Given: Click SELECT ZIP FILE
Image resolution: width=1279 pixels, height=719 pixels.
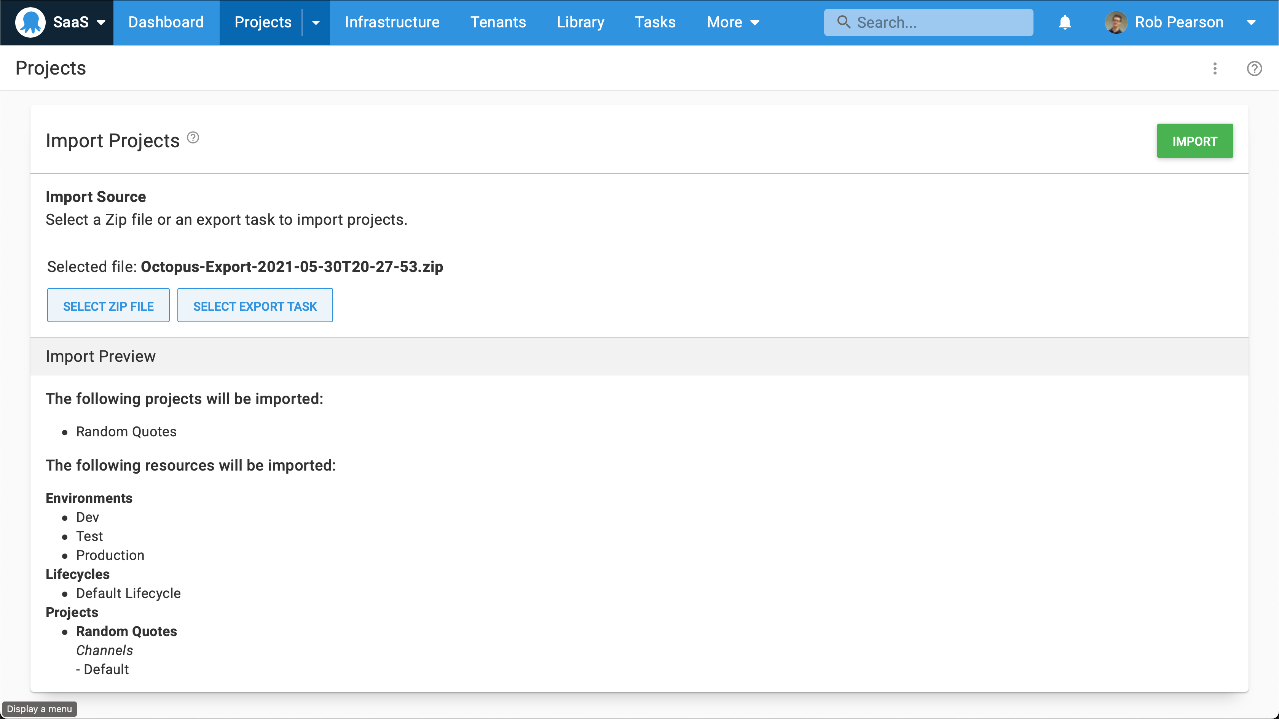Looking at the screenshot, I should 108,305.
